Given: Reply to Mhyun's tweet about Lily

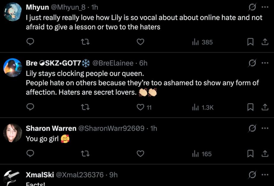Looking at the screenshot, I should pyautogui.click(x=30, y=42).
